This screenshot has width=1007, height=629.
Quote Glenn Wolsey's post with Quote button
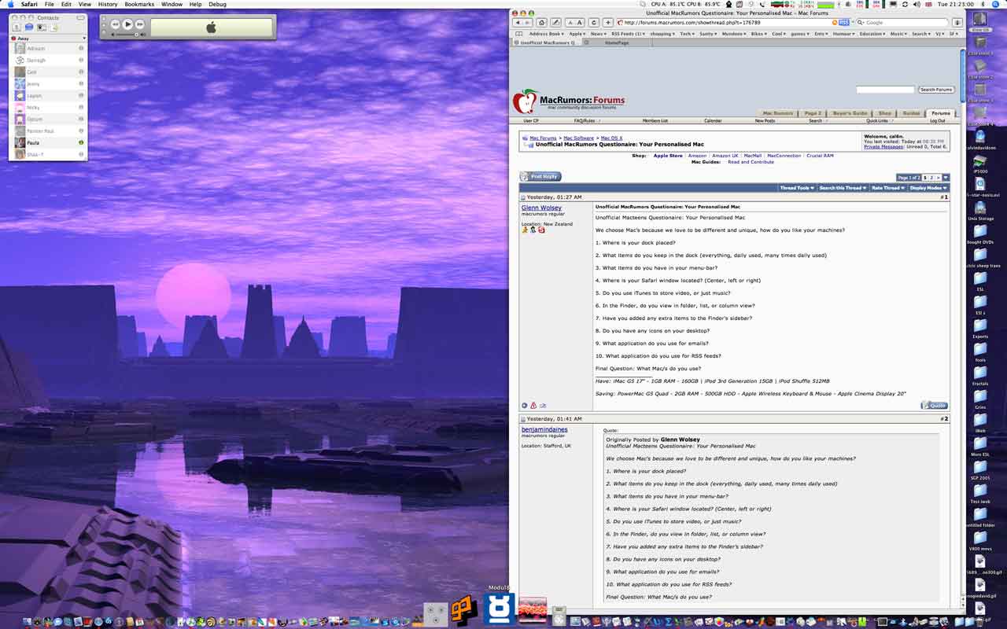(934, 406)
